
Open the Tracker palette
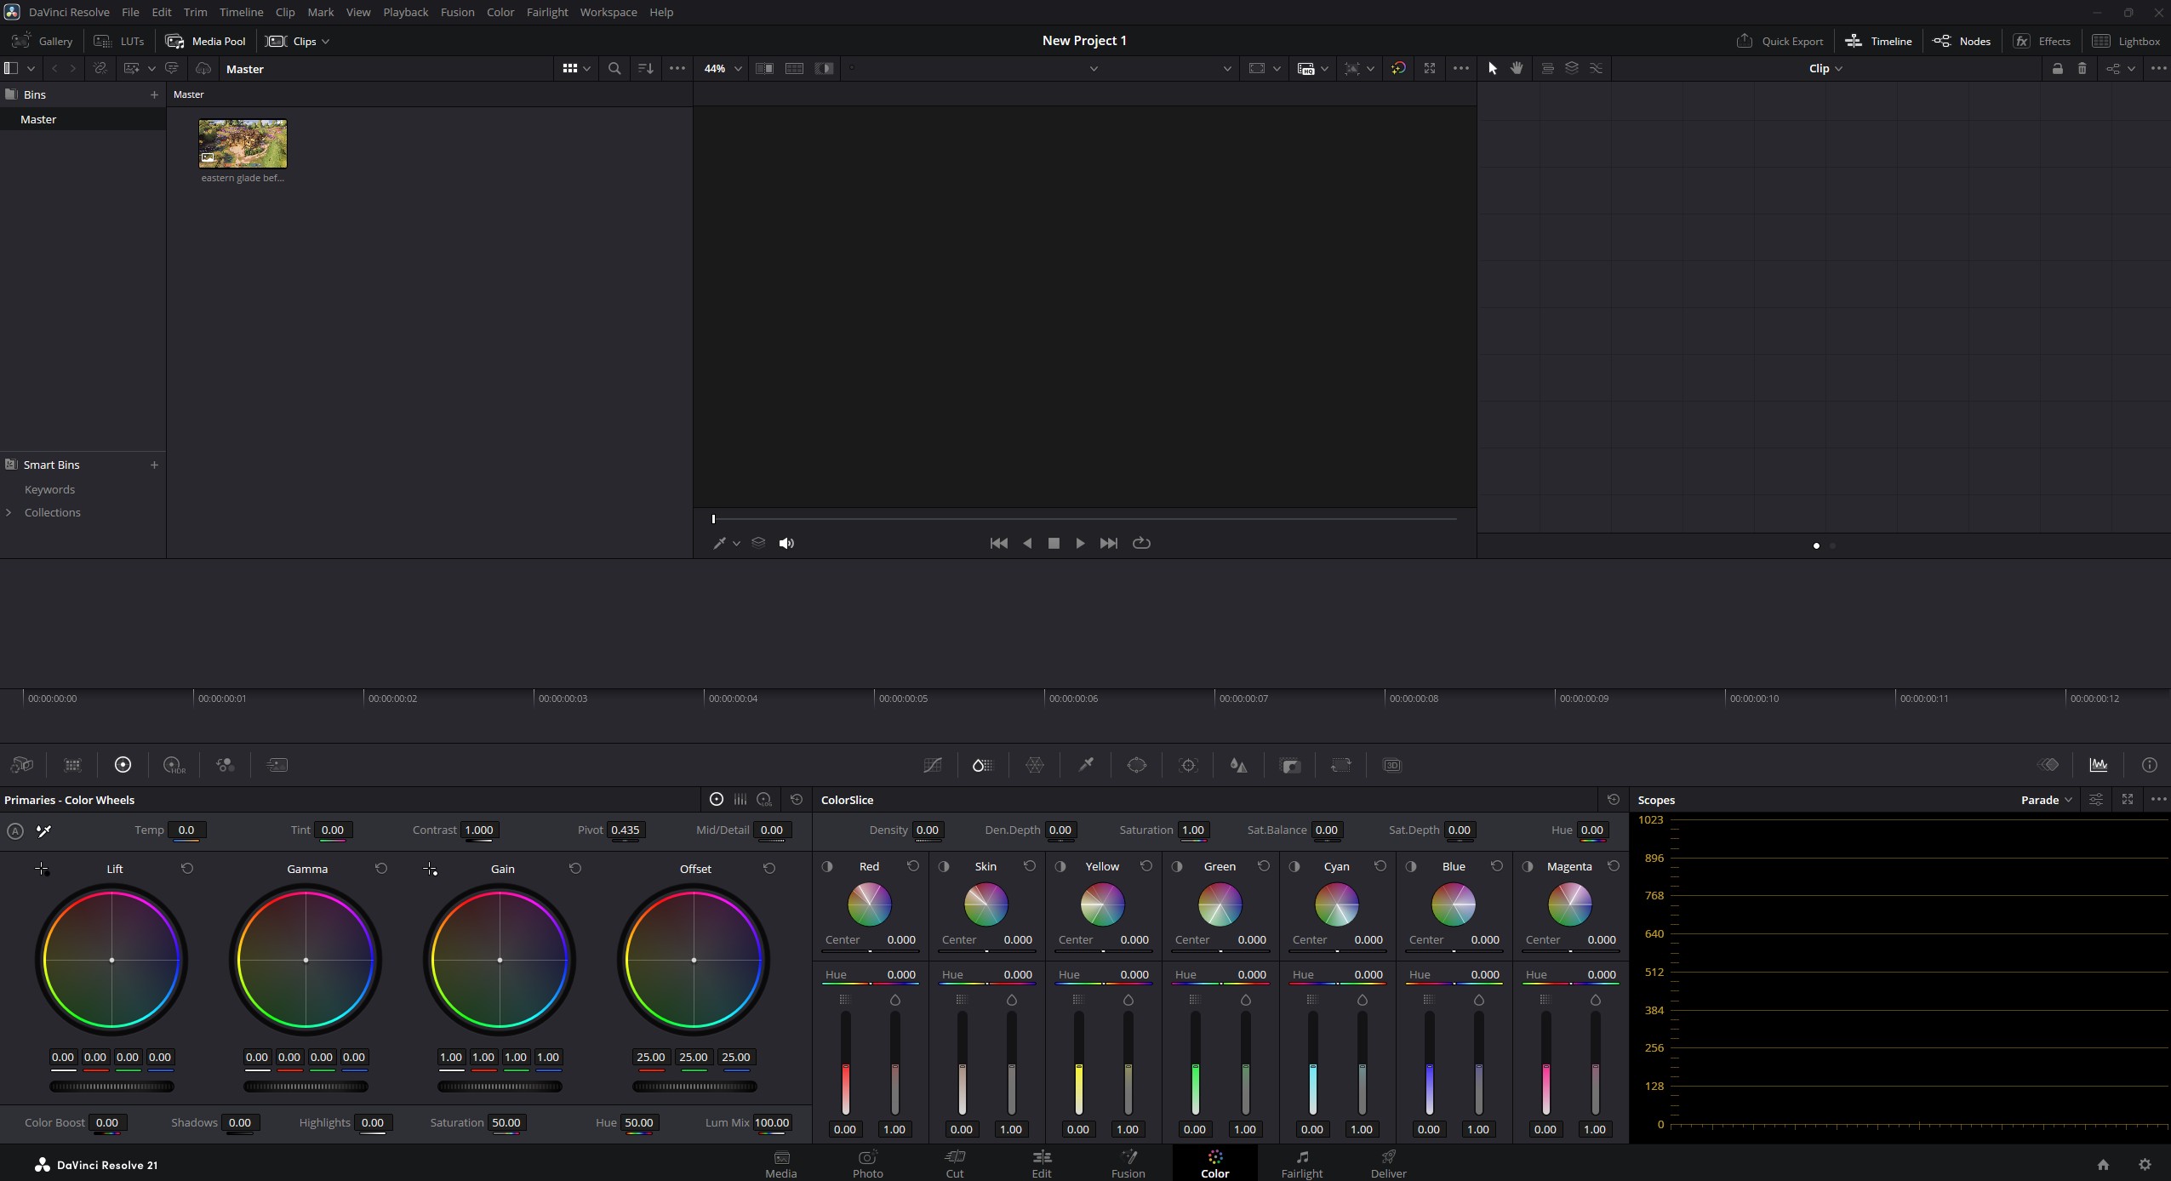click(x=1188, y=765)
